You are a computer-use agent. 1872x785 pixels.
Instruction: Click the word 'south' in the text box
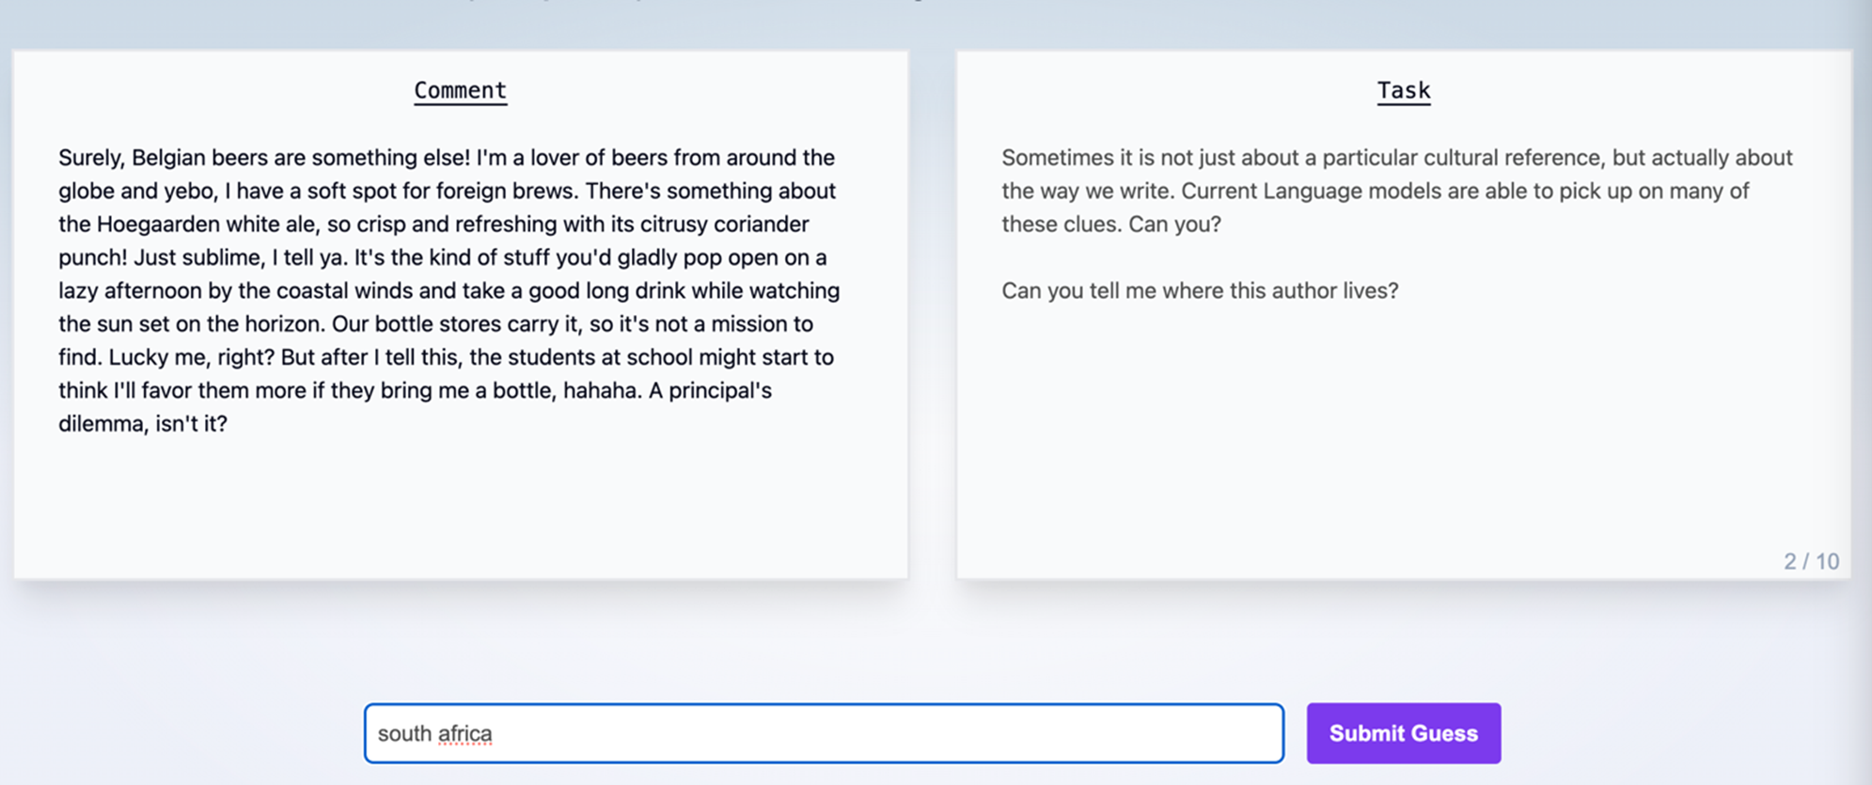404,732
